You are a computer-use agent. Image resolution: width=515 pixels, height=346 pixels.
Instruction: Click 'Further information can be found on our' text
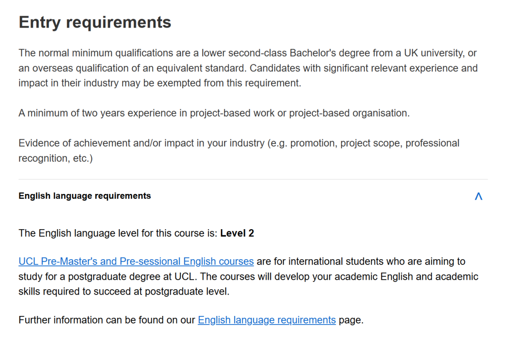[107, 320]
